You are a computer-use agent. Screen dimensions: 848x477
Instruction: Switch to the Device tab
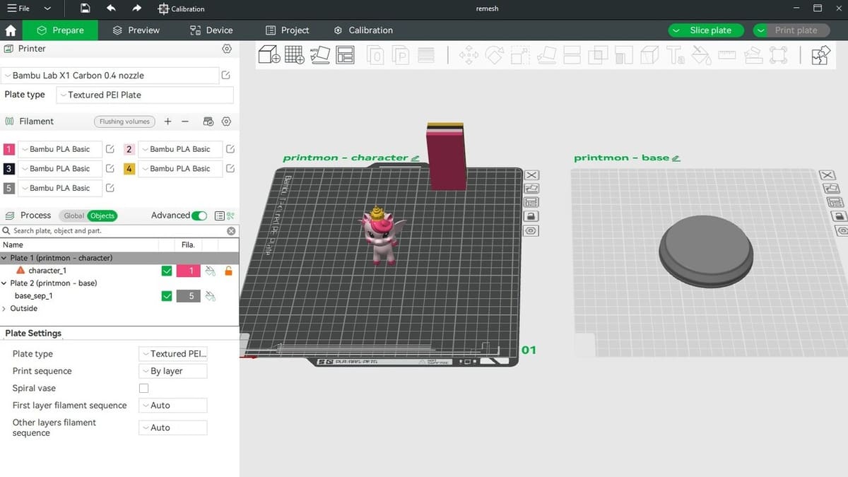pos(211,30)
